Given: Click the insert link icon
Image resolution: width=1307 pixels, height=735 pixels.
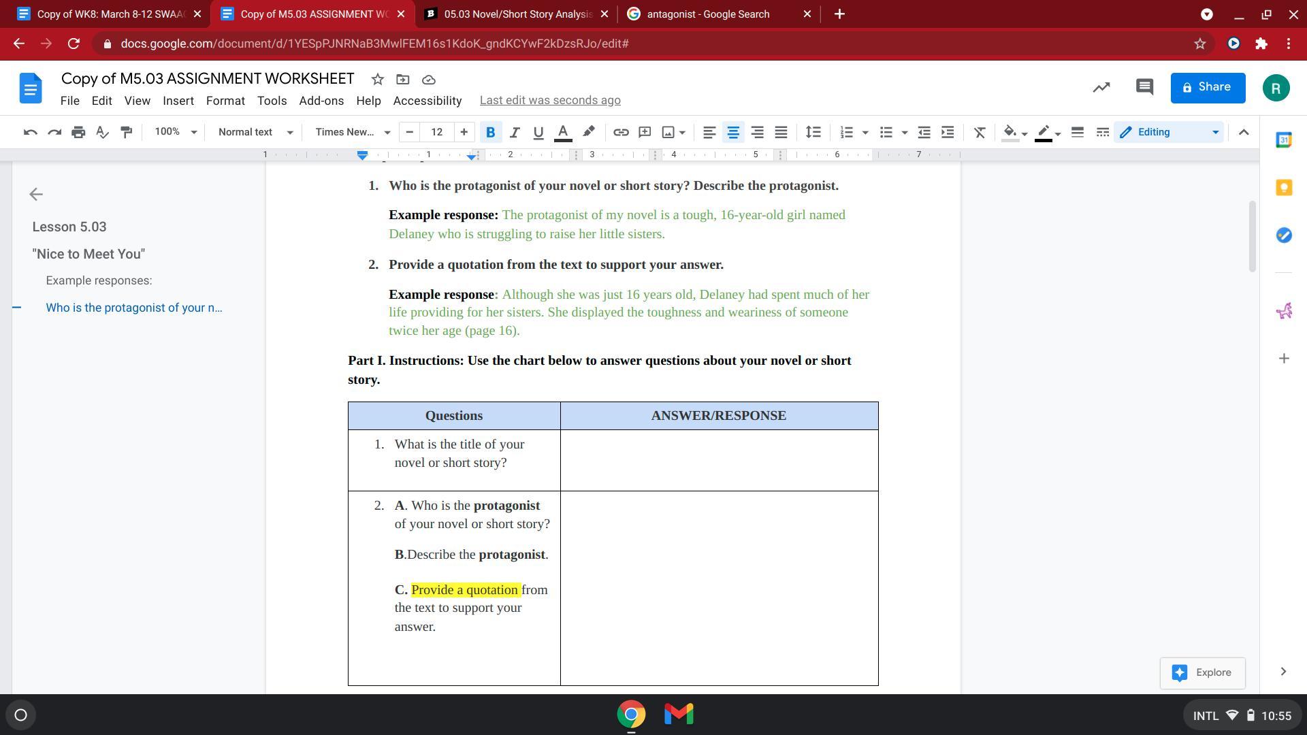Looking at the screenshot, I should [620, 132].
